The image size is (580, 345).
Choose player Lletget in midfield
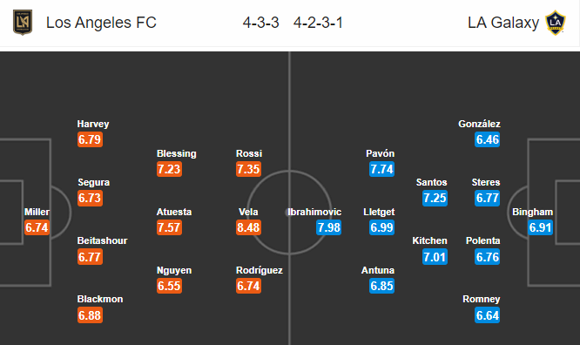point(379,212)
